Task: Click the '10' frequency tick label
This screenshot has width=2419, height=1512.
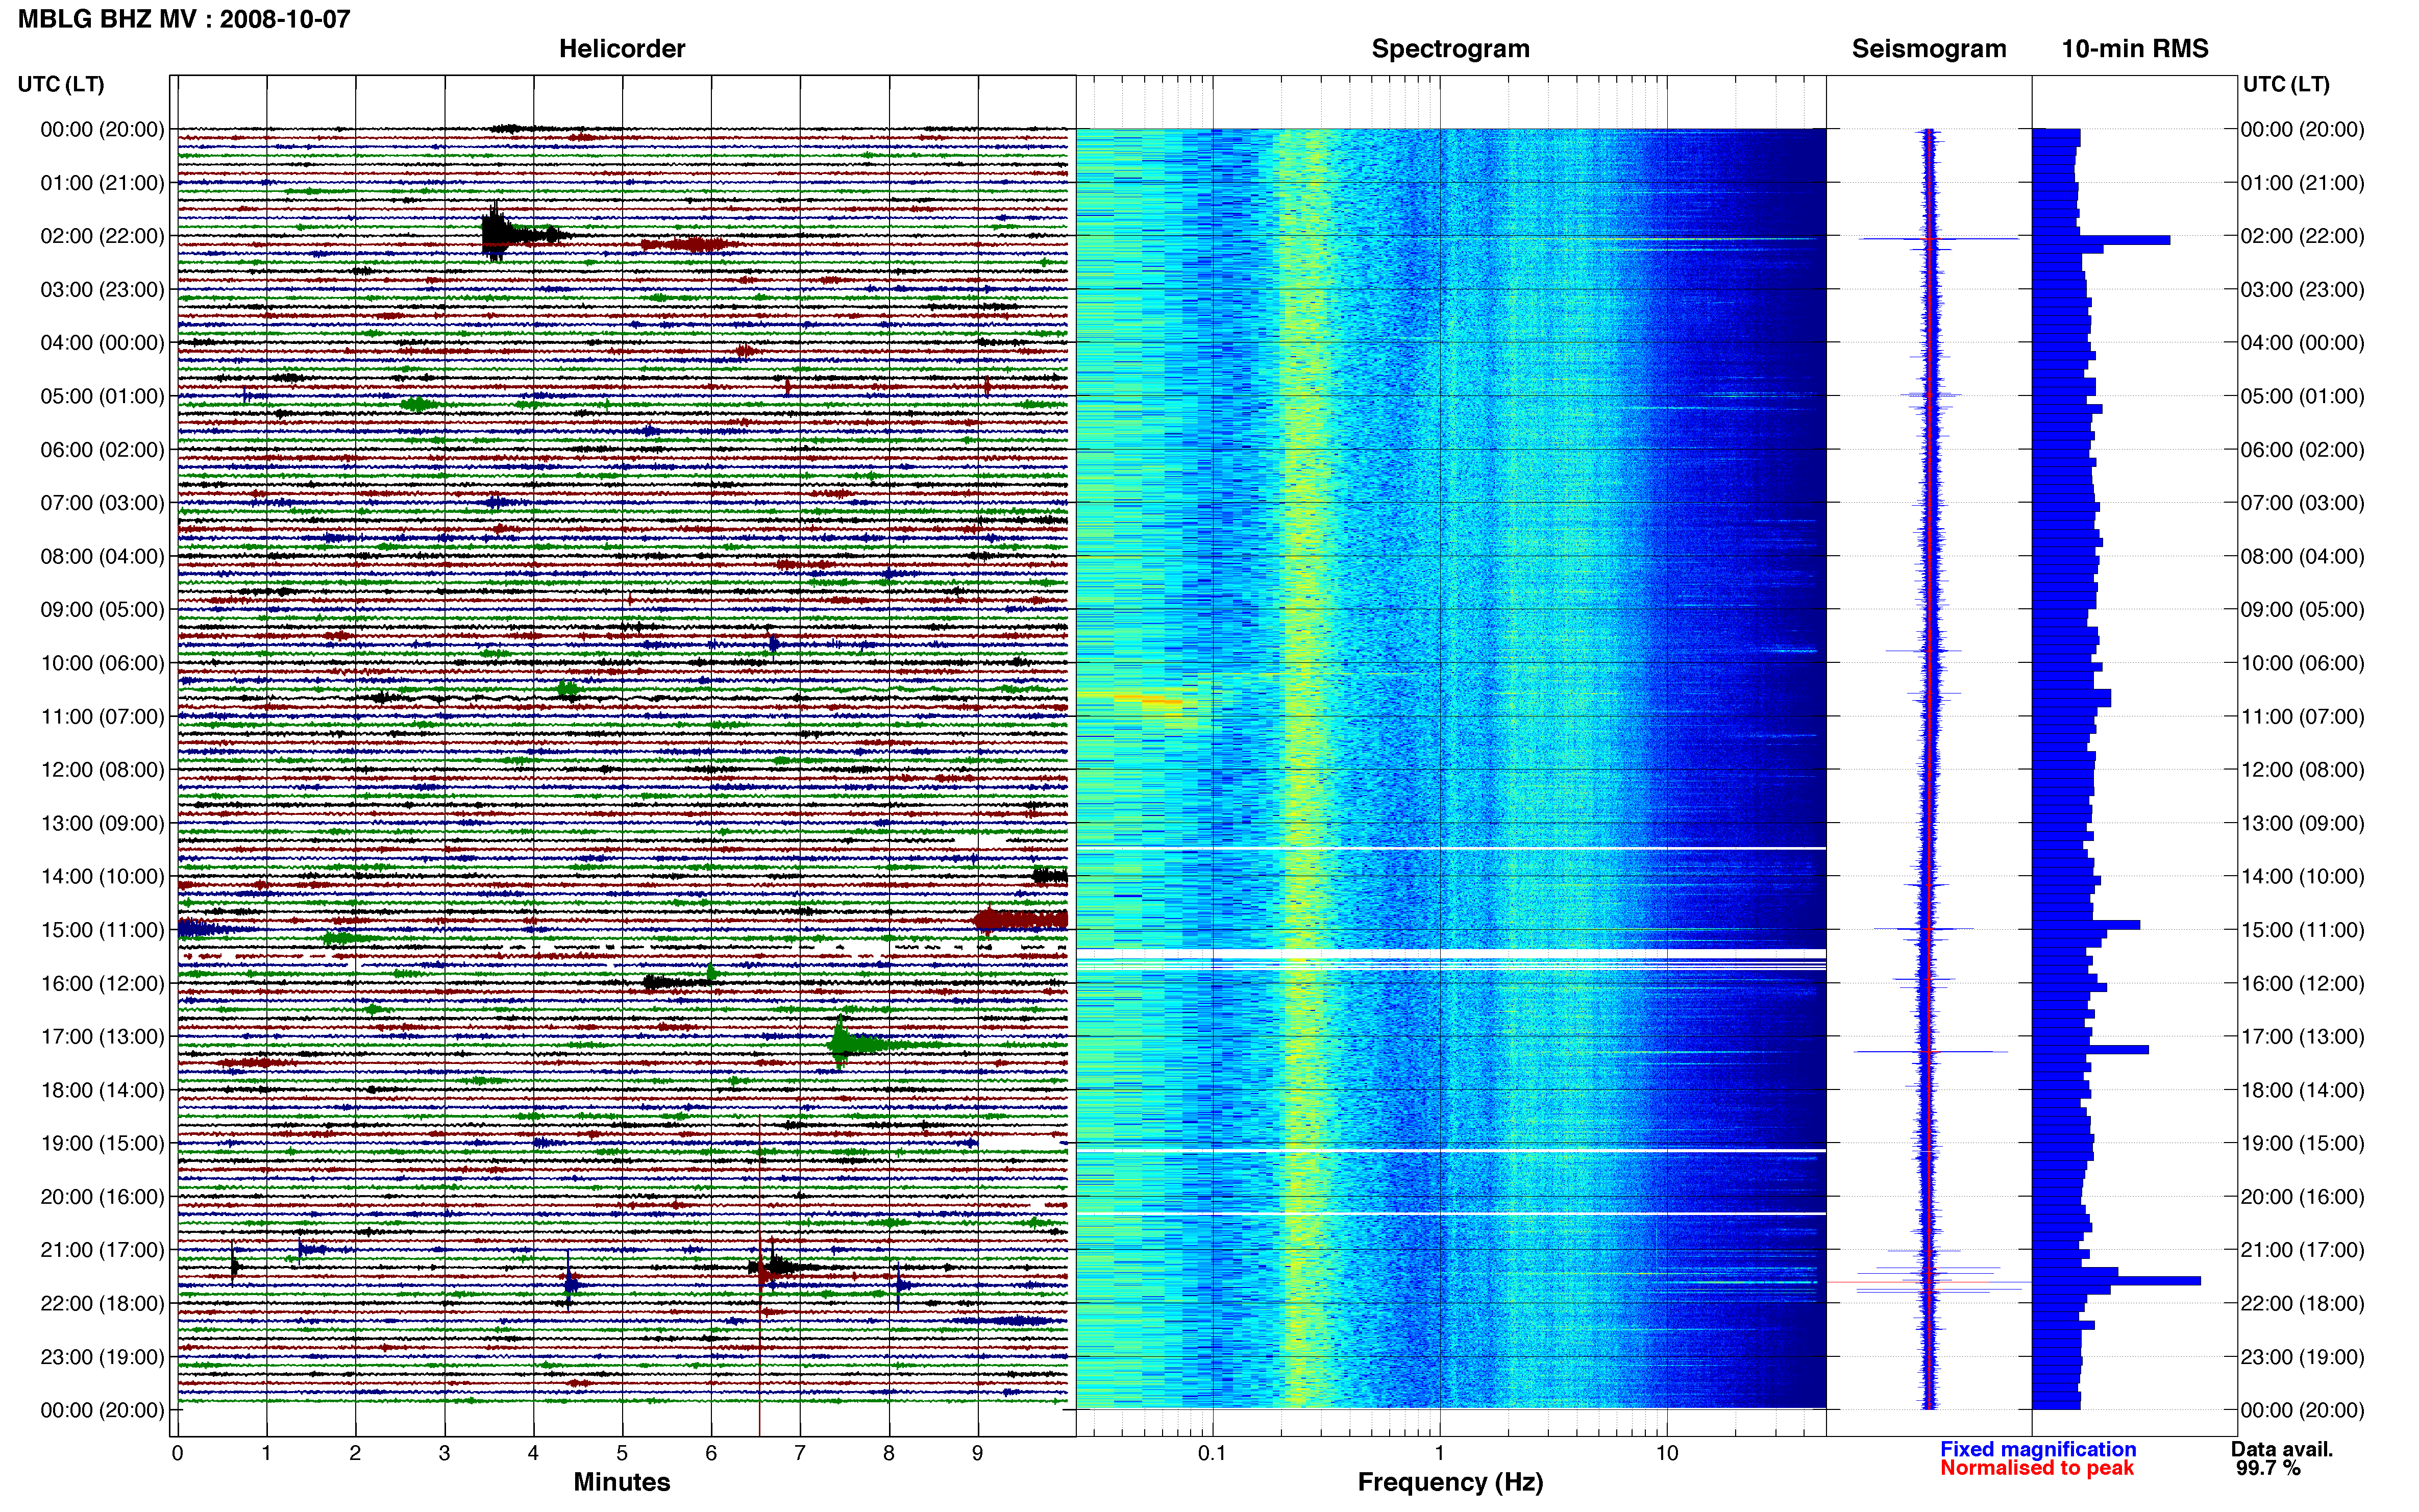Action: 1666,1453
